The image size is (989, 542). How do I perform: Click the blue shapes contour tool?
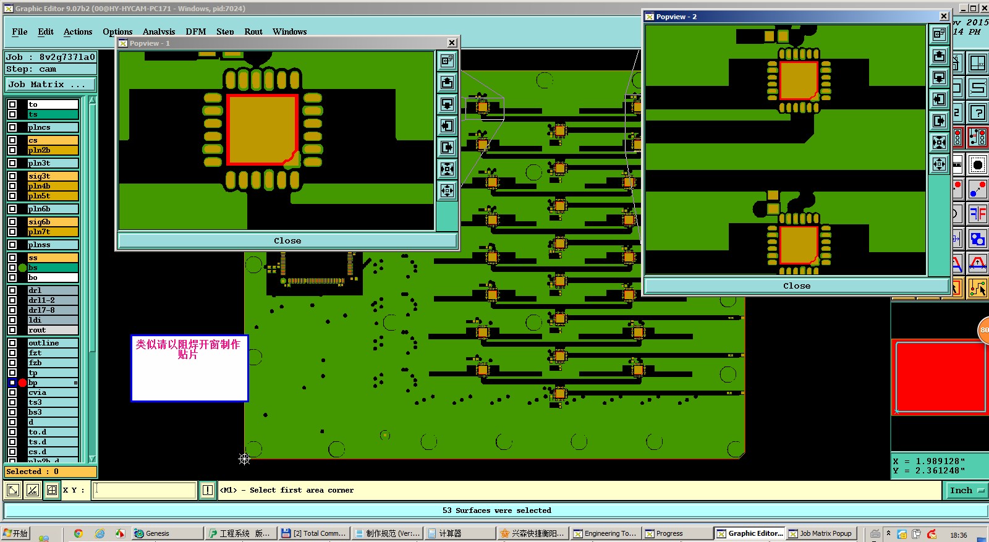pyautogui.click(x=978, y=239)
